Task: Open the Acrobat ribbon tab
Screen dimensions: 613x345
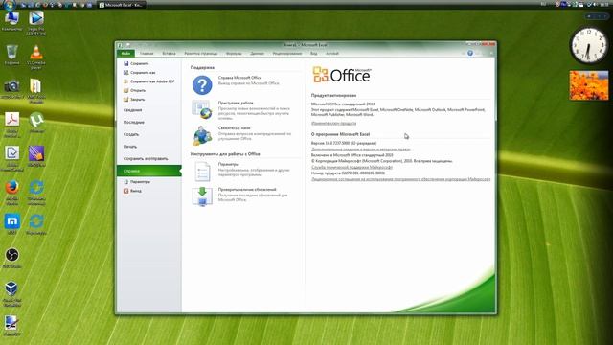Action: point(332,54)
